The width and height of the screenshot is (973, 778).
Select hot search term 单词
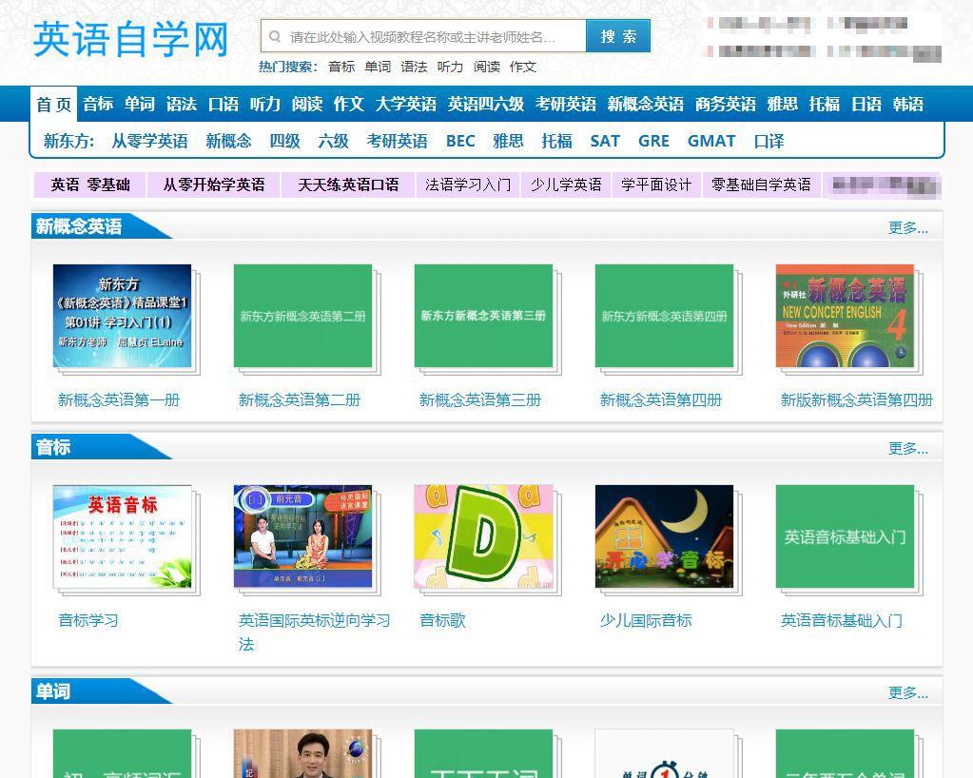point(378,67)
